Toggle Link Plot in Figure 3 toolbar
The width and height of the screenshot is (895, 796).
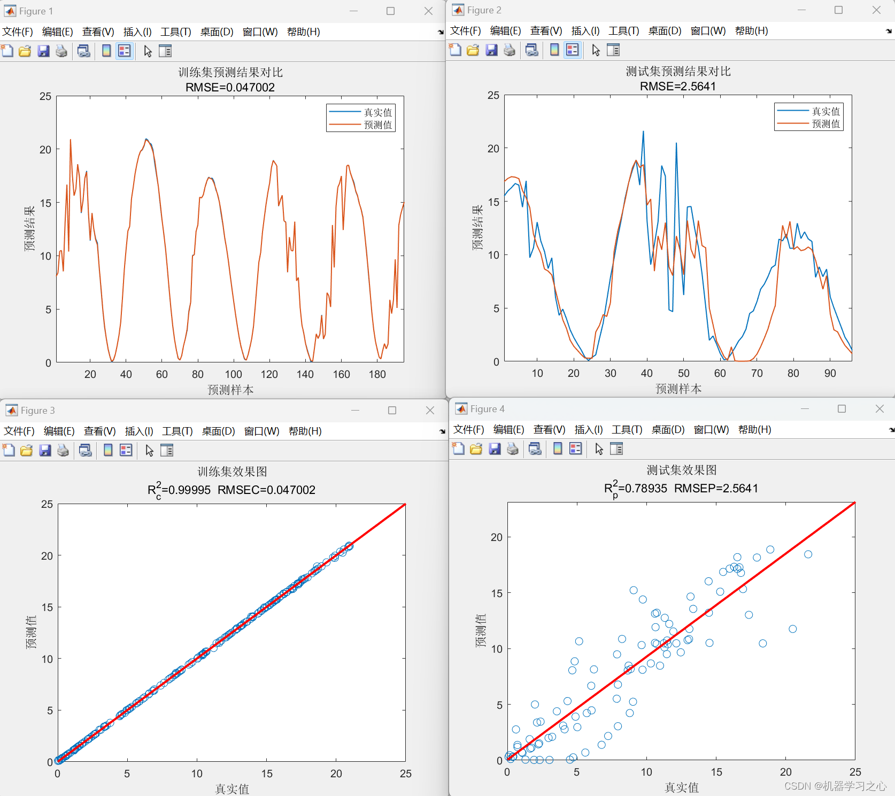(x=86, y=450)
